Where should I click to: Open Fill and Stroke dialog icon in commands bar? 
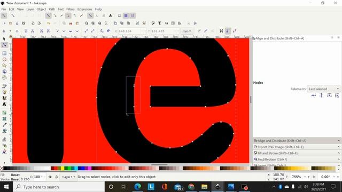point(153,23)
